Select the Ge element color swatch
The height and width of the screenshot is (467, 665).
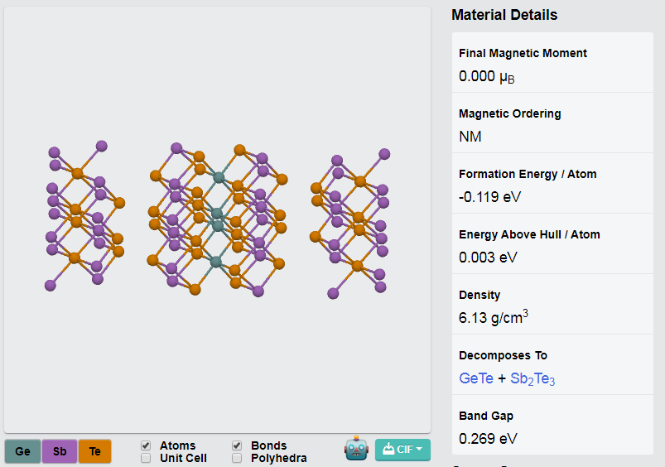point(23,451)
